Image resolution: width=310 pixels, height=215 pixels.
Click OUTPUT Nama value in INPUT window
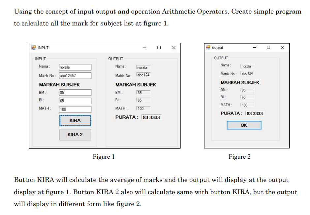point(143,67)
